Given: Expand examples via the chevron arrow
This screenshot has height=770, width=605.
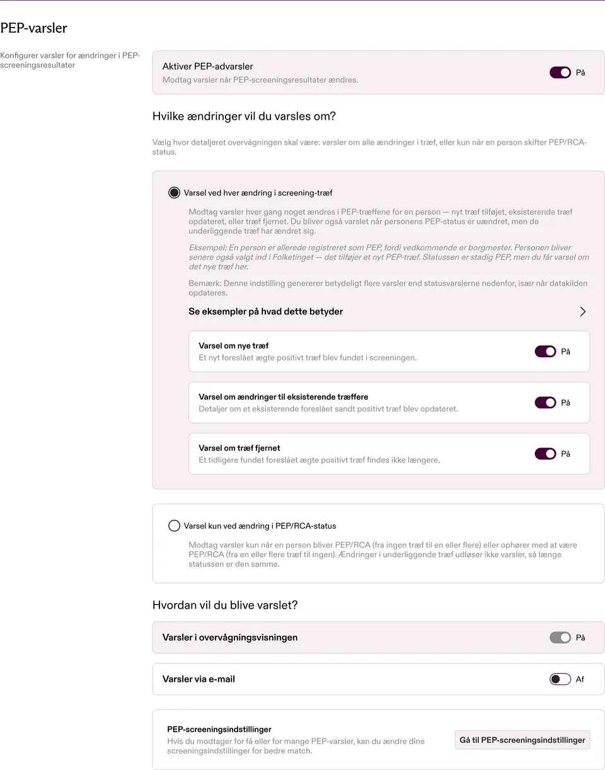Looking at the screenshot, I should click(583, 311).
